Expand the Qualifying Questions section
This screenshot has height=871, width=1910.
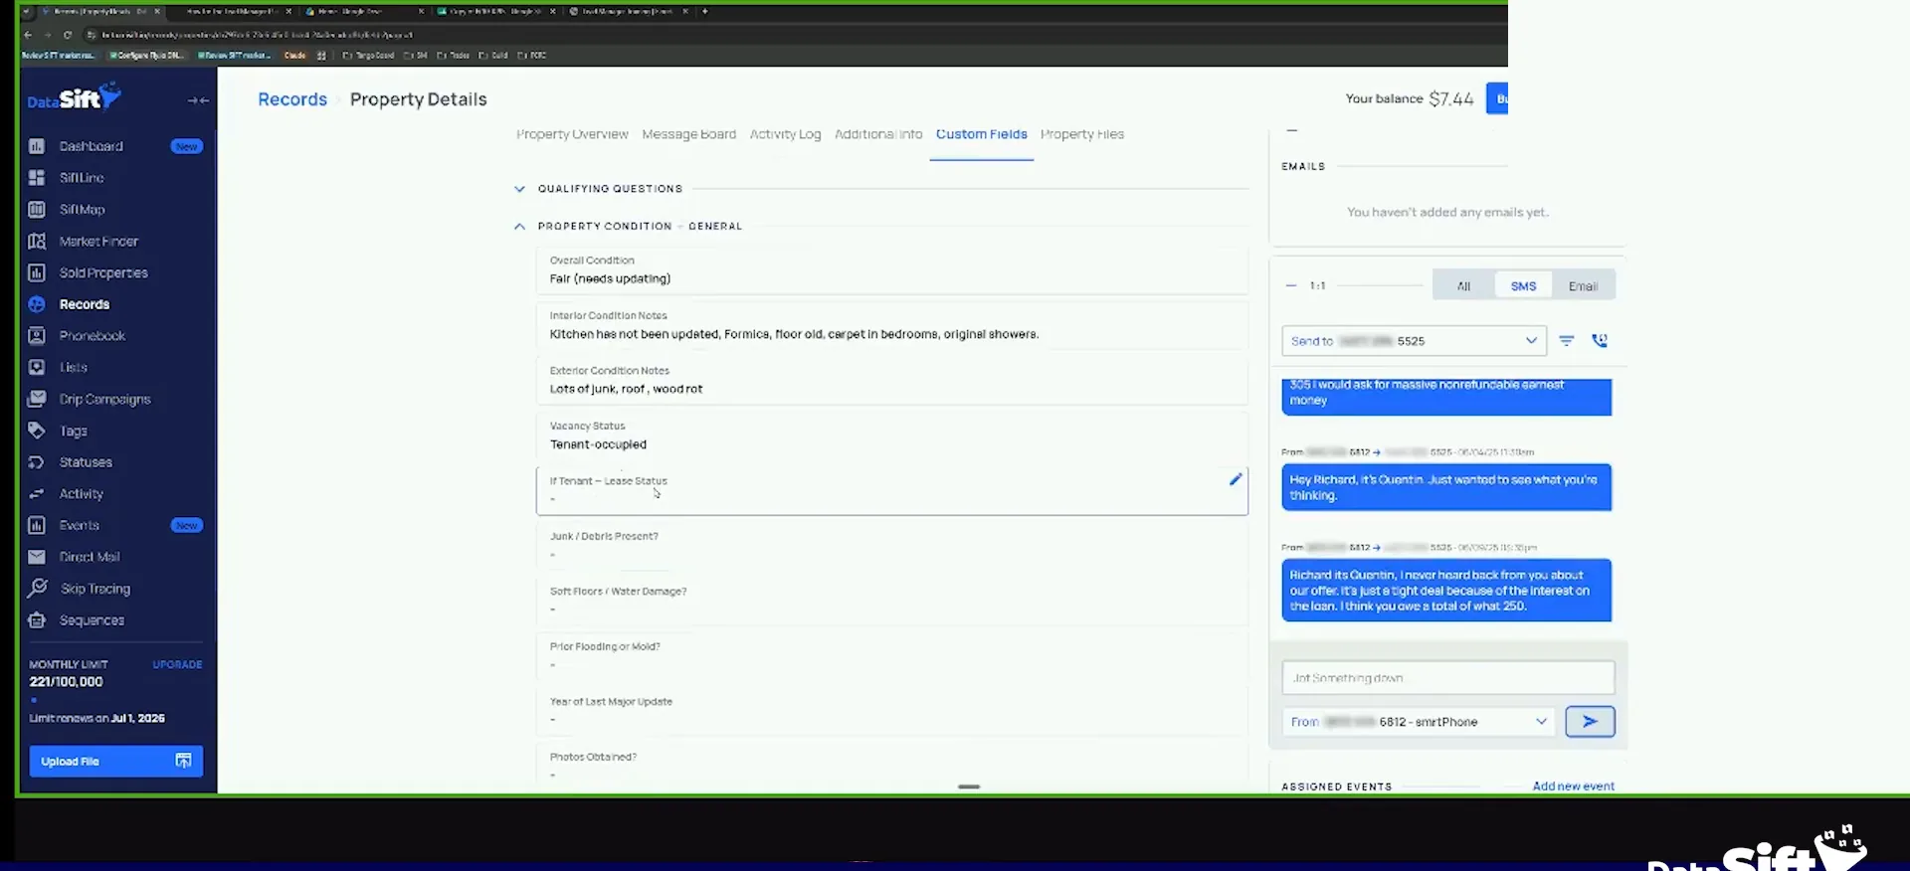(x=519, y=189)
